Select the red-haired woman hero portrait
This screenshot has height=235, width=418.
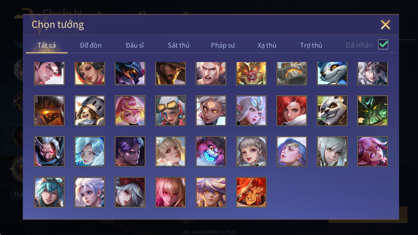coord(292,111)
